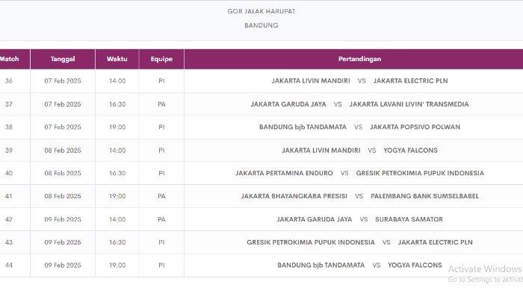
Task: Click JAKARTA POPSIVO POLWAN team name
Action: (415, 127)
